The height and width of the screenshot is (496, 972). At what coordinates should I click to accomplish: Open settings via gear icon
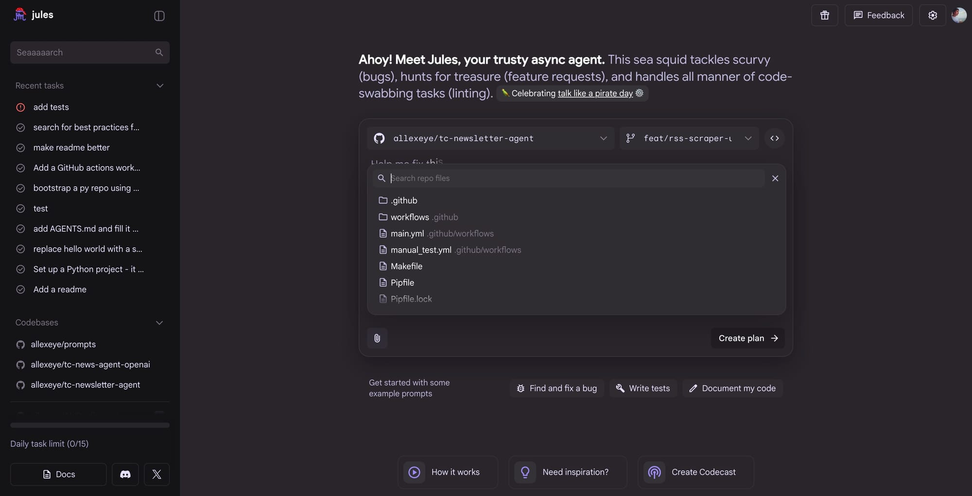click(x=932, y=16)
